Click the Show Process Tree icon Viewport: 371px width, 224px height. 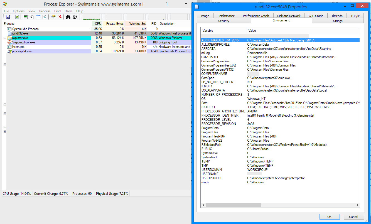point(31,17)
